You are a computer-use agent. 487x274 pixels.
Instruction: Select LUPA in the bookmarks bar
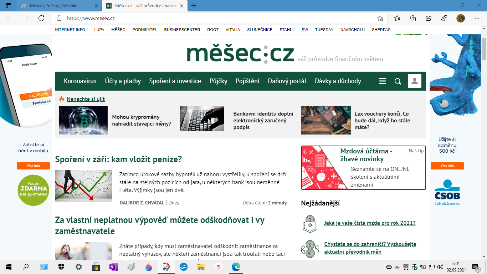tap(99, 30)
